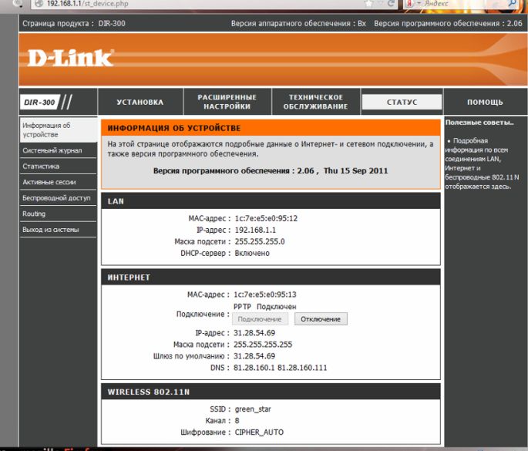The image size is (528, 451).
Task: Click Шлюз по умолчанию value 31.28.54.69
Action: click(254, 356)
